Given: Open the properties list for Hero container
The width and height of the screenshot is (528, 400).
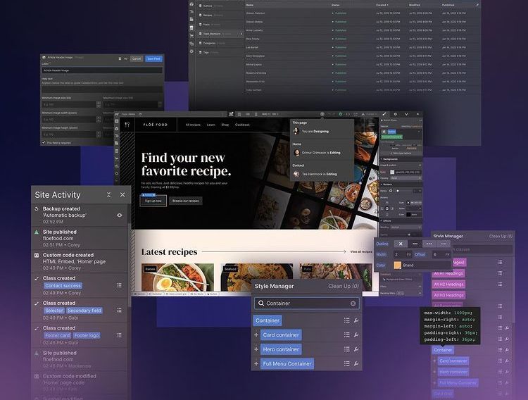Looking at the screenshot, I should point(347,349).
